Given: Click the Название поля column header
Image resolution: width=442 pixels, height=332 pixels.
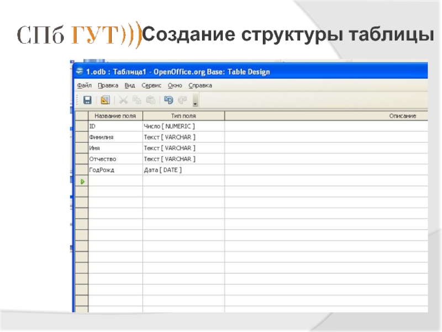Looking at the screenshot, I should click(115, 116).
